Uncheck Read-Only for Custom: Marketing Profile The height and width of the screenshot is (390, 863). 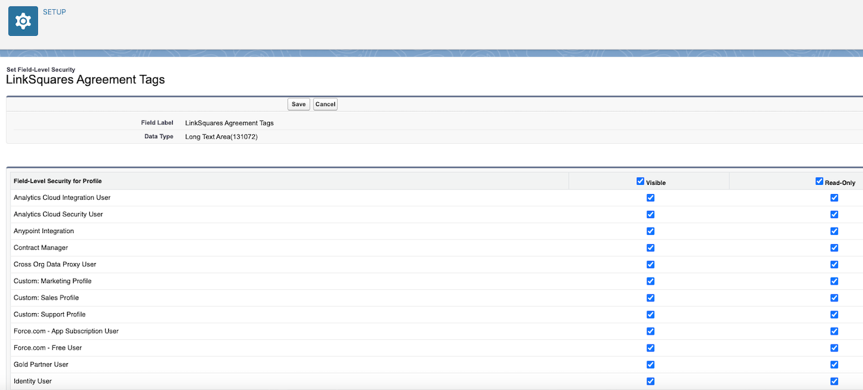(x=834, y=281)
